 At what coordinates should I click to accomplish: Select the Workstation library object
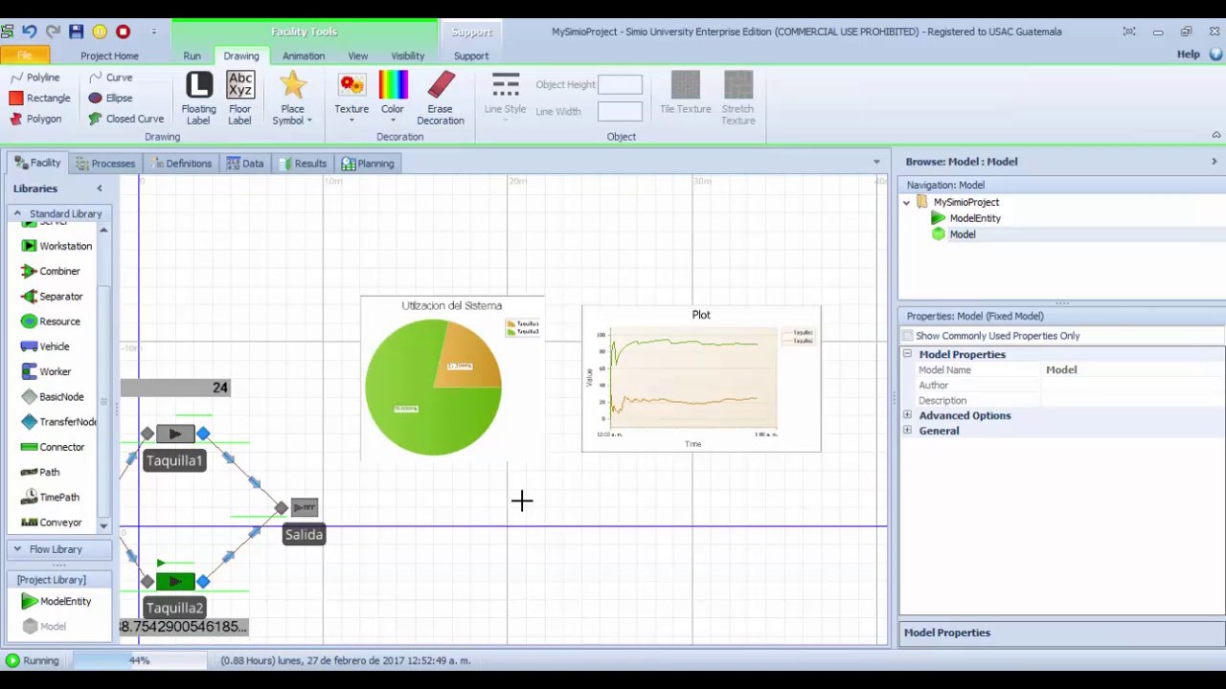pos(57,246)
